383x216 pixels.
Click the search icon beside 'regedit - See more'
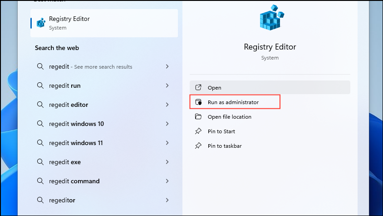[40, 66]
